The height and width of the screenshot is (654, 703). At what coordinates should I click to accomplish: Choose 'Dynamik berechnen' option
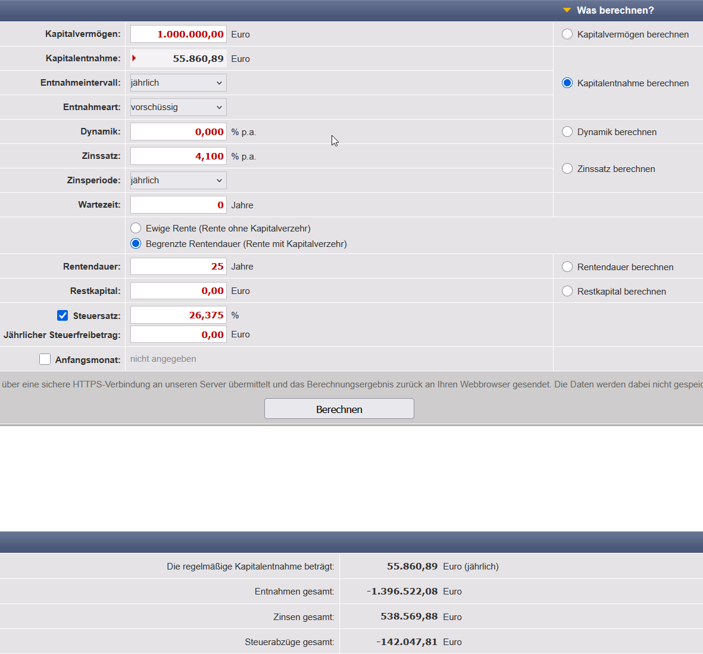(x=567, y=132)
